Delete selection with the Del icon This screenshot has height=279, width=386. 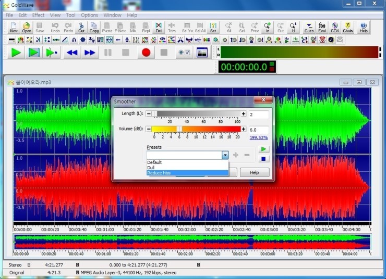[x=159, y=27]
